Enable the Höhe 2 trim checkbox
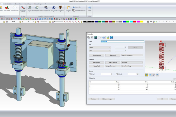Viewport: 176px width, 117px height. coord(116,74)
